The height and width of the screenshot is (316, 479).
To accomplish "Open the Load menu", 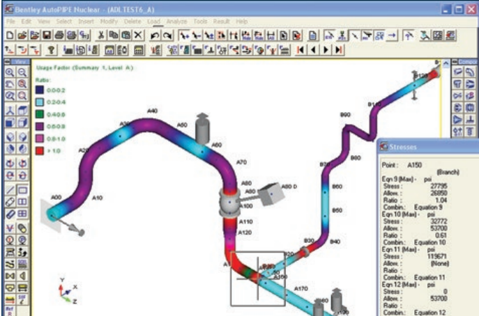I will coord(153,22).
